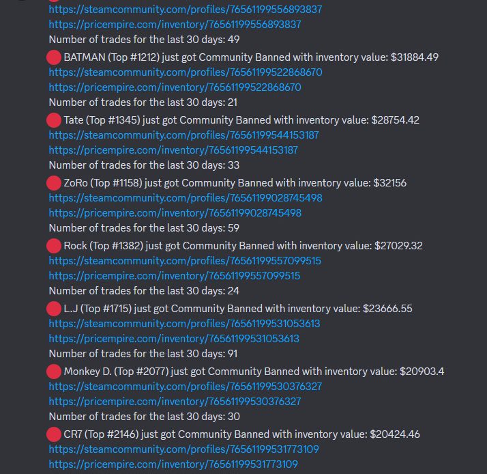Open ZoRo's Steam community profile link
Image resolution: width=487 pixels, height=474 pixels.
[x=186, y=198]
